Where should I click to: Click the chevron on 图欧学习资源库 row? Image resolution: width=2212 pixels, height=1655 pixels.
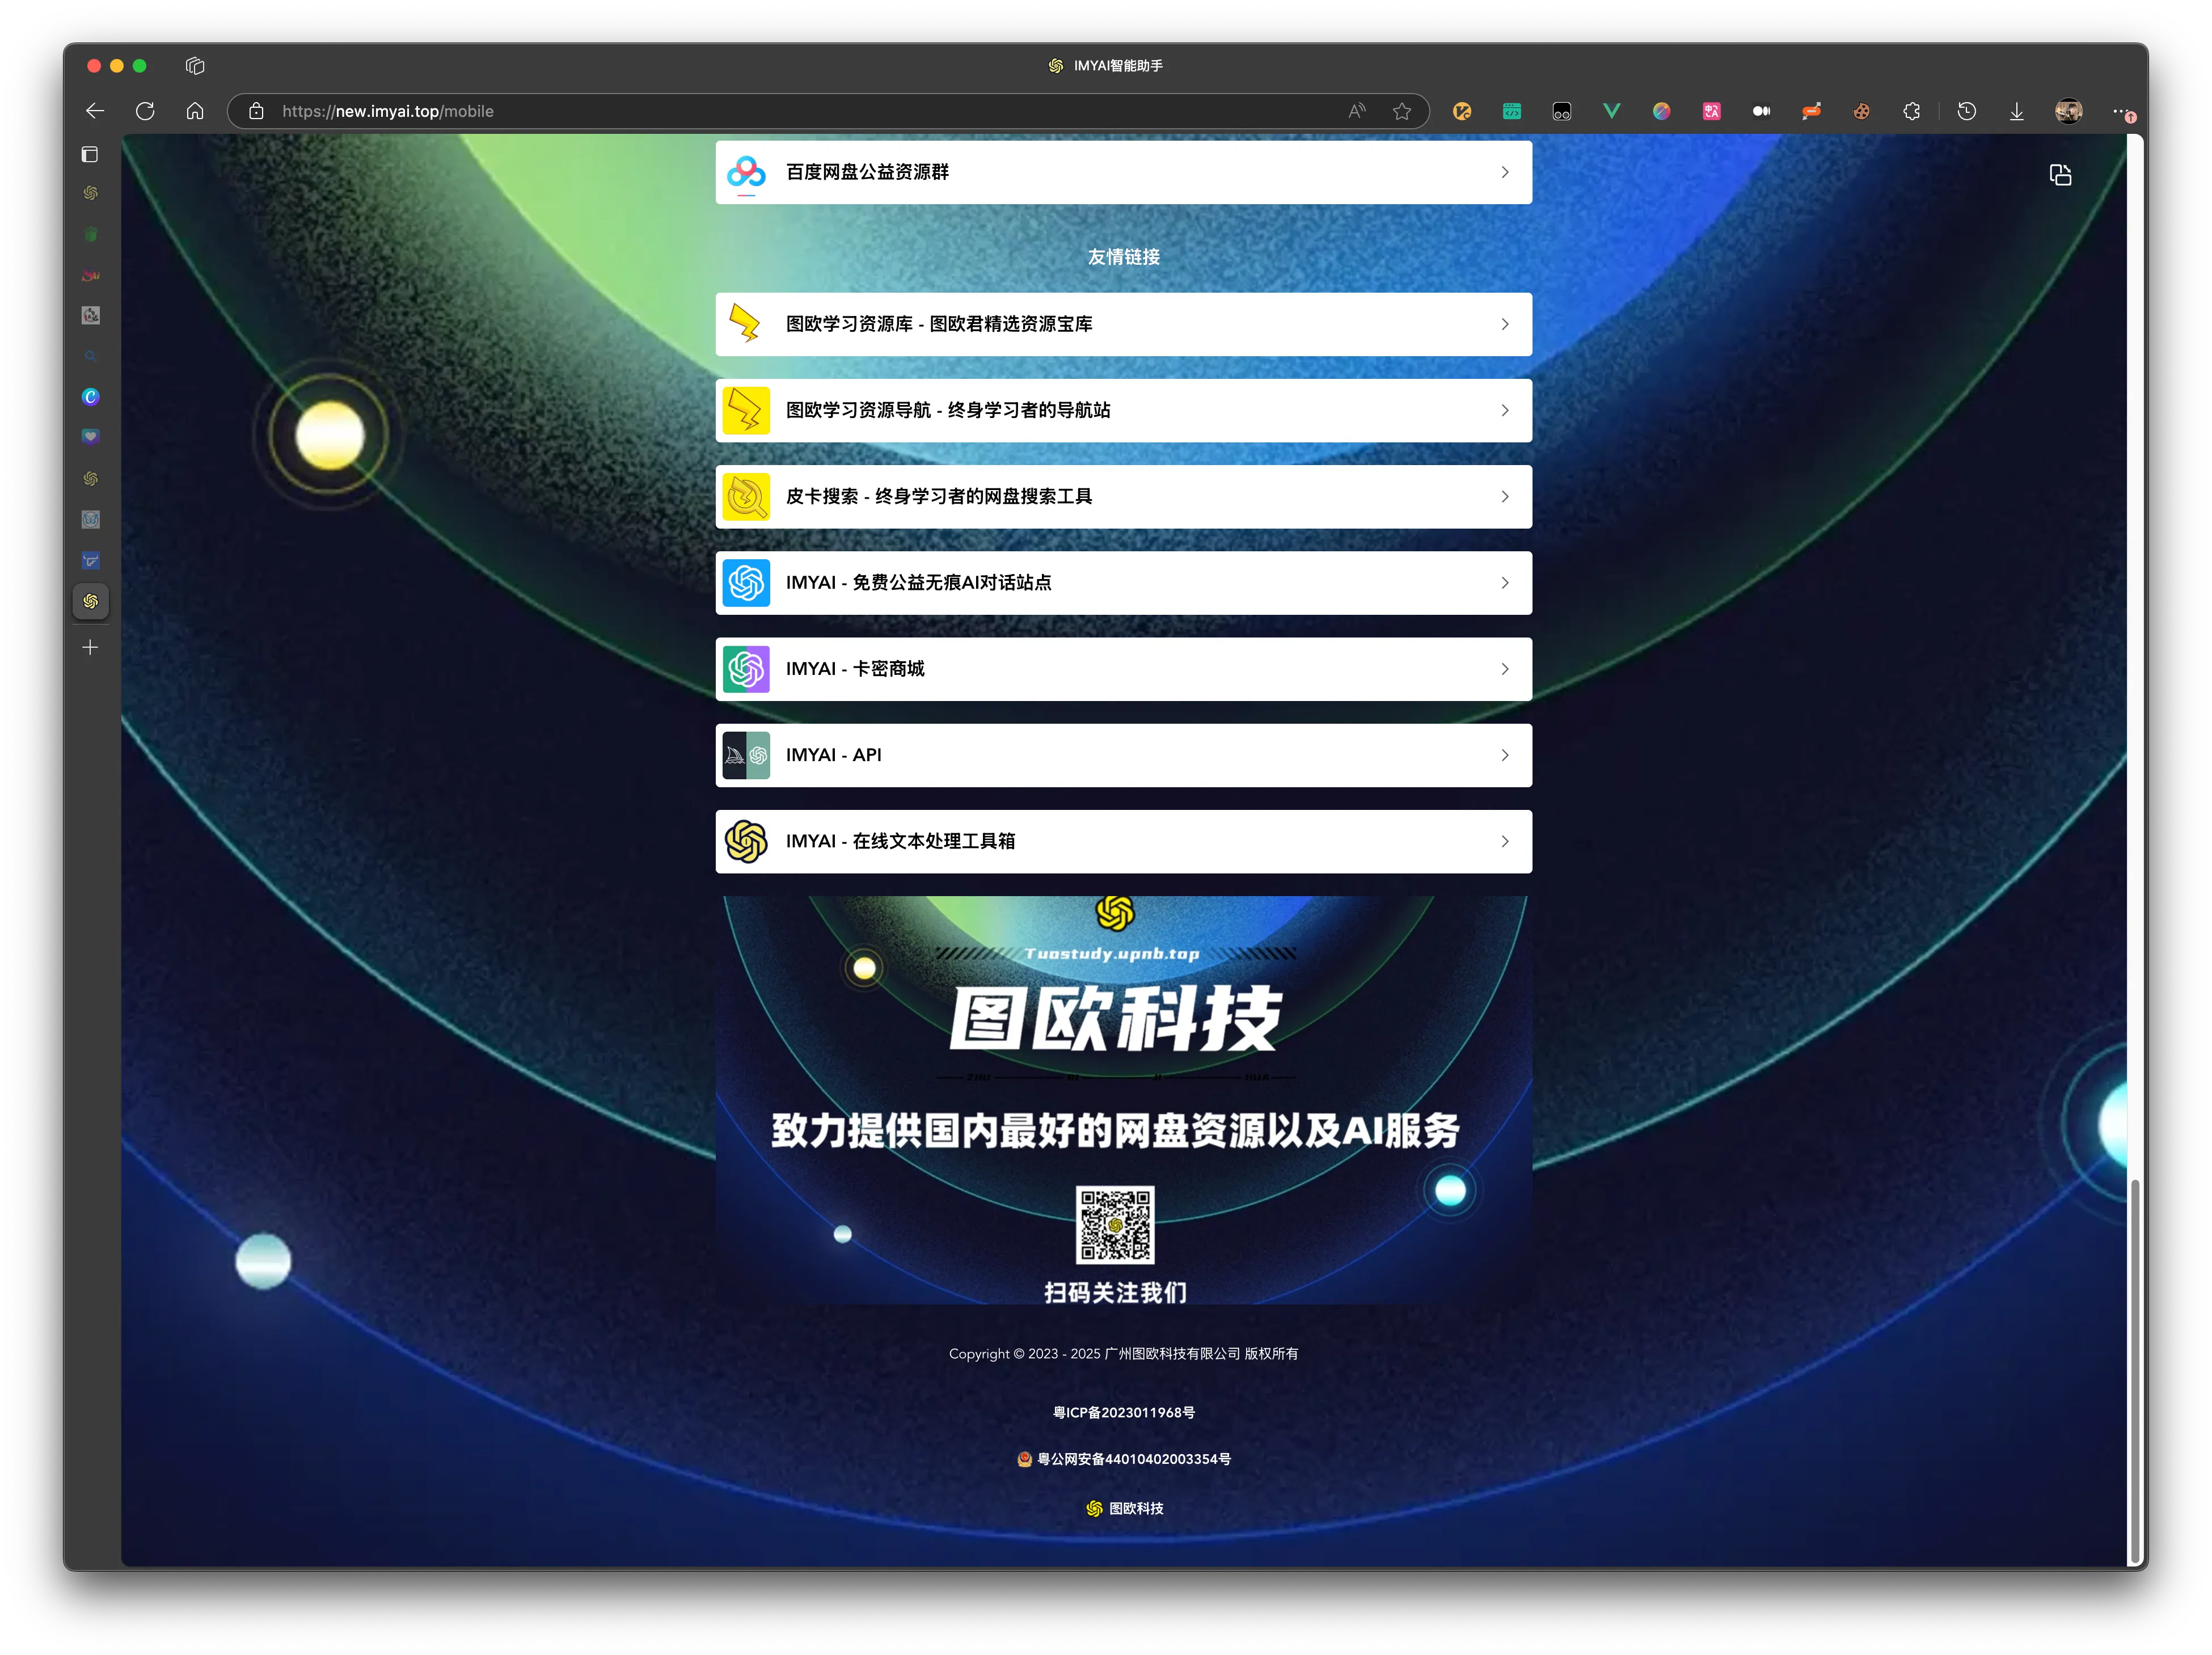[1505, 324]
